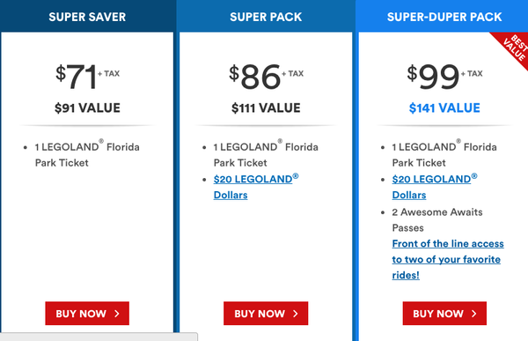This screenshot has width=528, height=341.
Task: Open Front of the line access link
Action: [x=448, y=259]
